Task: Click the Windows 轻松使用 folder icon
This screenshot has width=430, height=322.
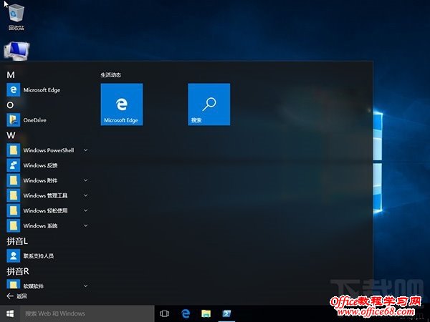Action: coord(13,210)
